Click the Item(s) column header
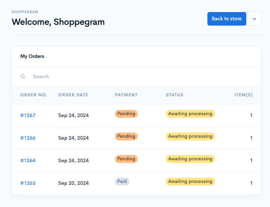270x207 pixels. click(x=244, y=95)
